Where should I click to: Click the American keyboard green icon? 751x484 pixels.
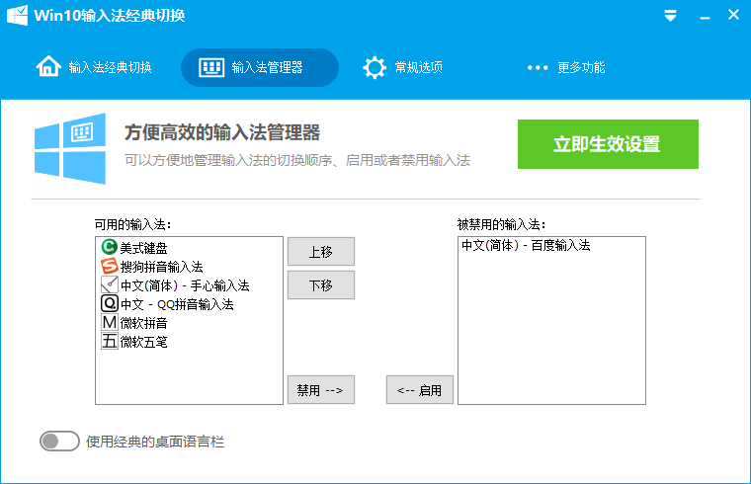109,247
